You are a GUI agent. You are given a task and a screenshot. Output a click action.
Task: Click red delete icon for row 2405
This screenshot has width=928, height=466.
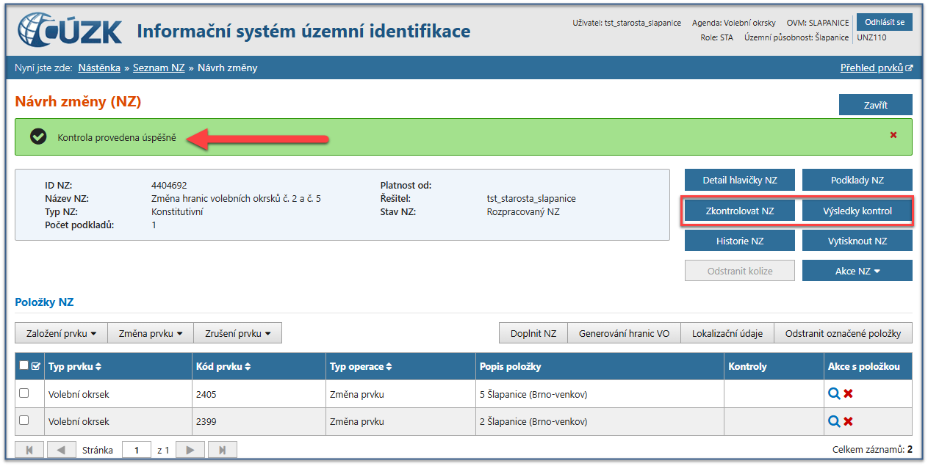tap(848, 394)
